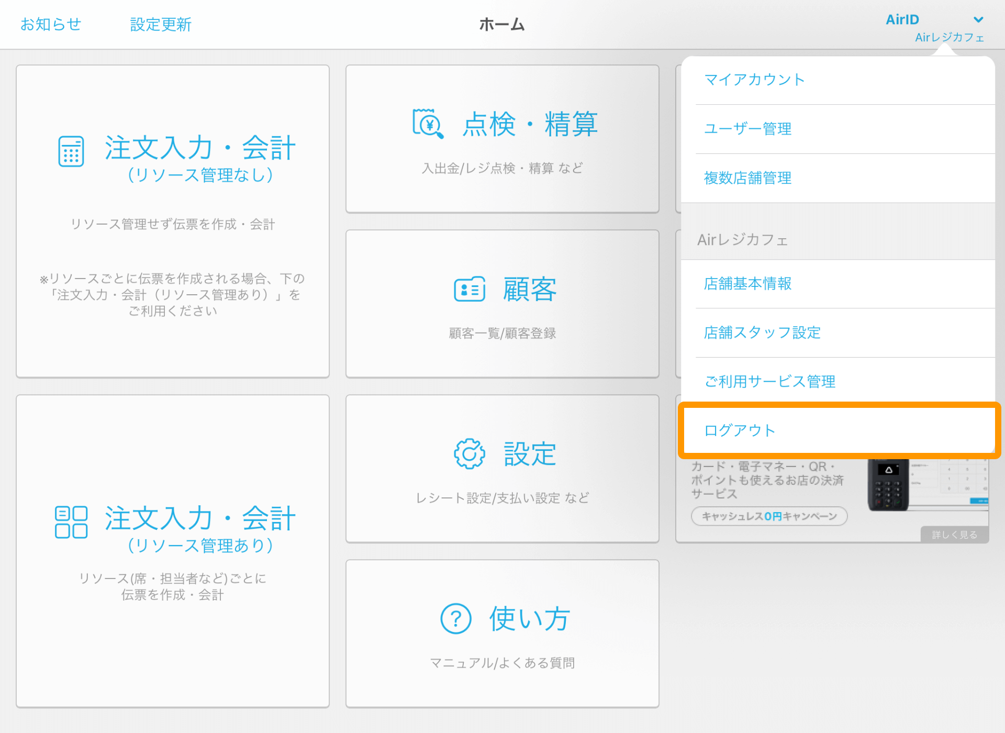Click the キャッシュレス0円キャンペーン button
This screenshot has width=1005, height=733.
[x=769, y=516]
